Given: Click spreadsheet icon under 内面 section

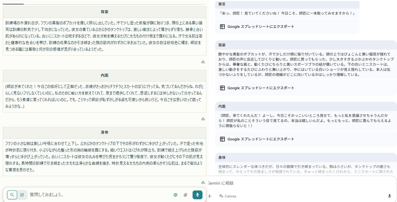Looking at the screenshot, I should click(x=222, y=139).
